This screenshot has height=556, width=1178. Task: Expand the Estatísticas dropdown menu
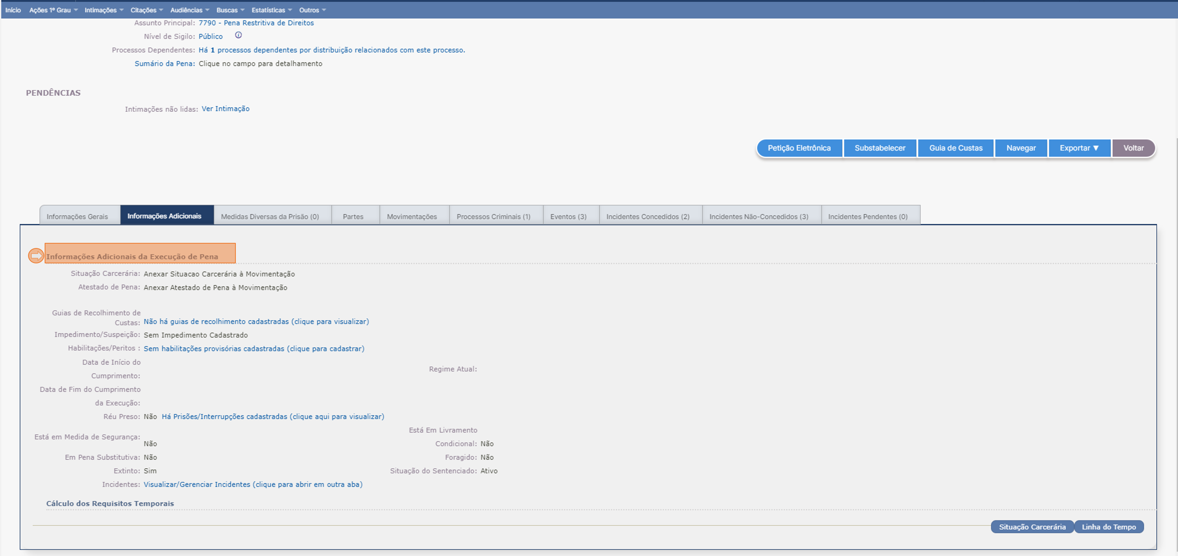272,10
